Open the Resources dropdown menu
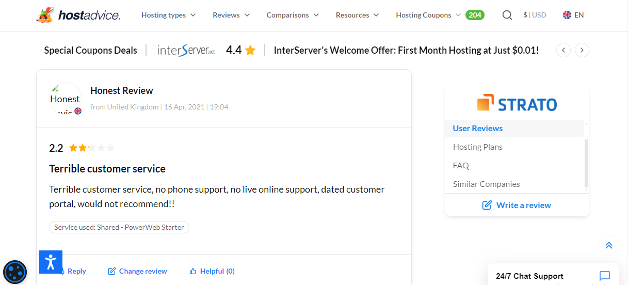Image resolution: width=628 pixels, height=285 pixels. coord(357,15)
